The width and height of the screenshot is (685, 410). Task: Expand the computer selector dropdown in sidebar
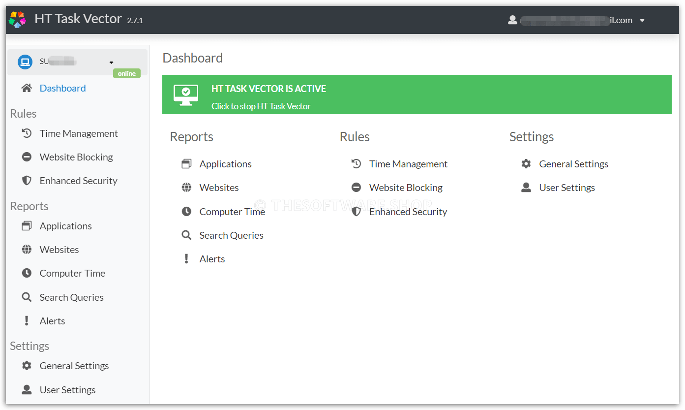112,62
